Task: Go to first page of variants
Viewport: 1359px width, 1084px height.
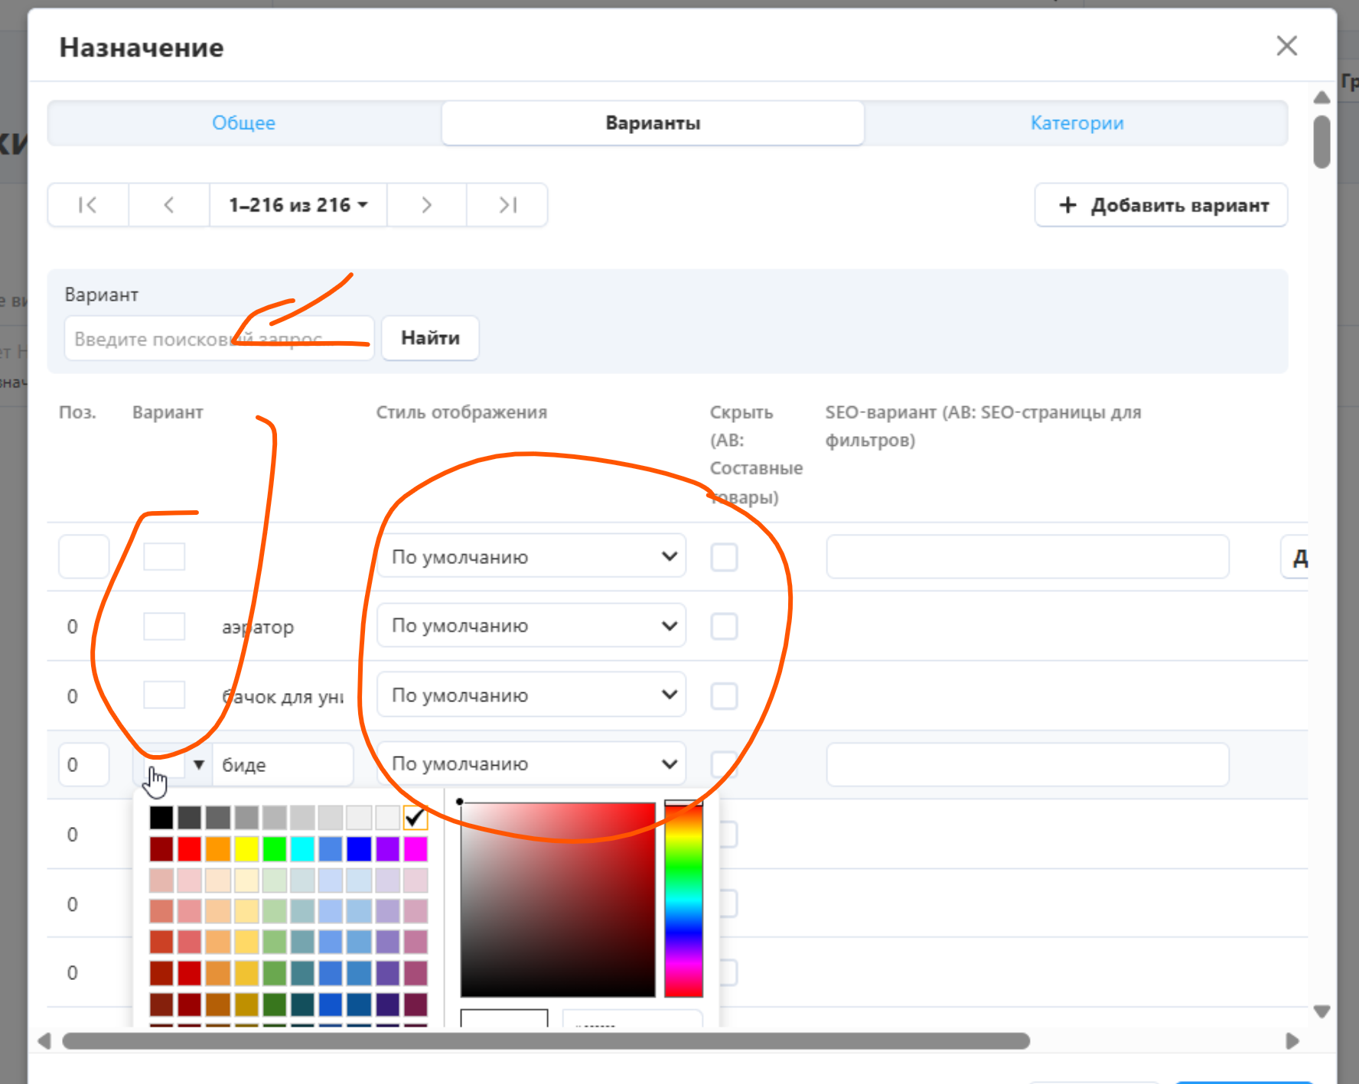Action: pos(88,205)
